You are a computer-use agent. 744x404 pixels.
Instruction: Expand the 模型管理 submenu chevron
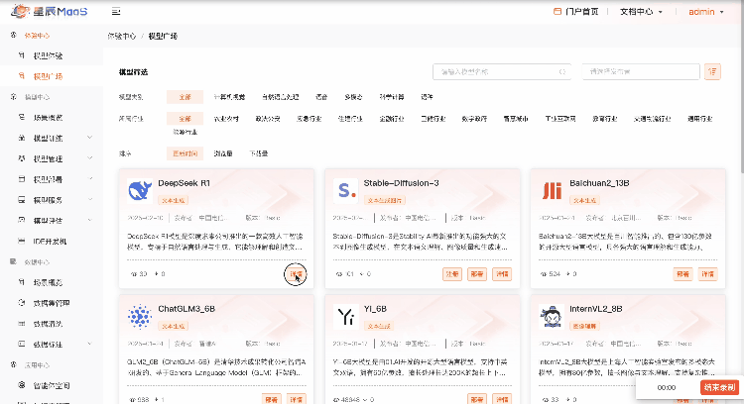(89, 158)
